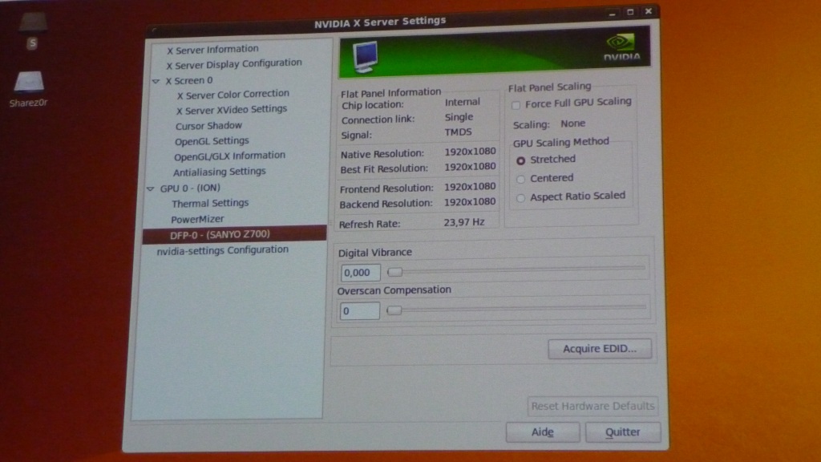Open nvidia-settings Configuration page
This screenshot has width=821, height=462.
point(223,250)
